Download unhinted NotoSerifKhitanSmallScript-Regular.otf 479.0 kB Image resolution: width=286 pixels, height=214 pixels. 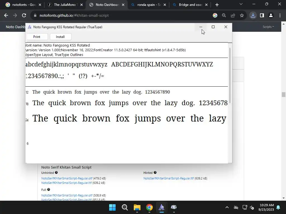pos(67,178)
